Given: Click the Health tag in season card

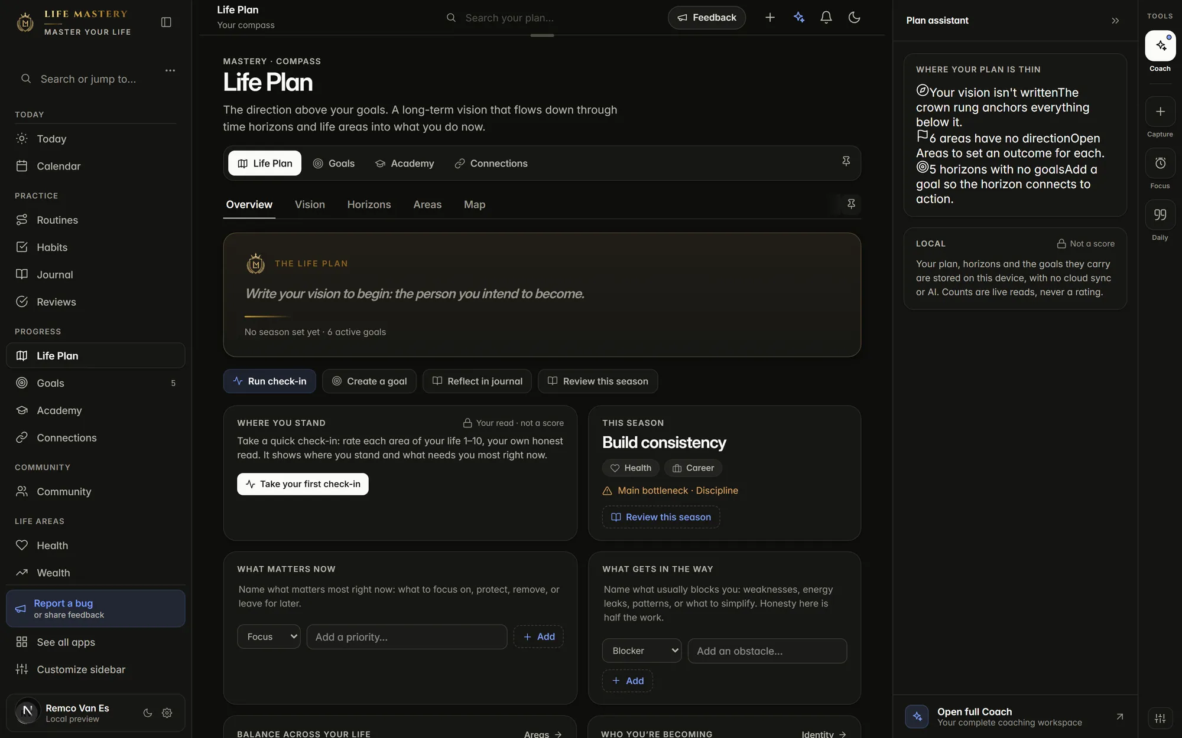Looking at the screenshot, I should 631,468.
